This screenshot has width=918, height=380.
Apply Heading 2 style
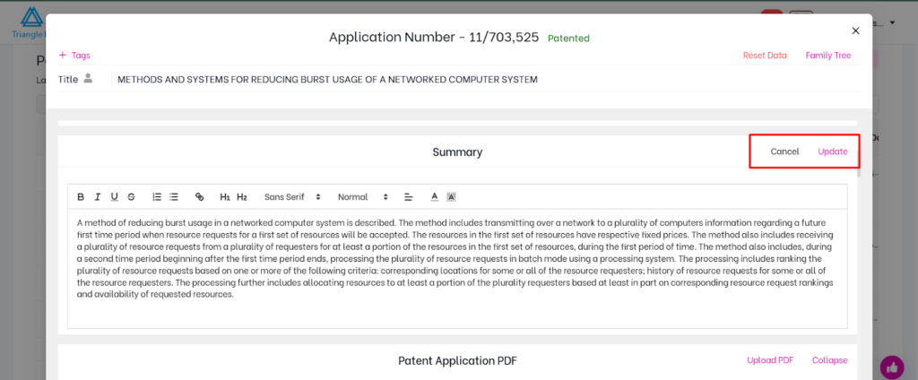point(242,196)
